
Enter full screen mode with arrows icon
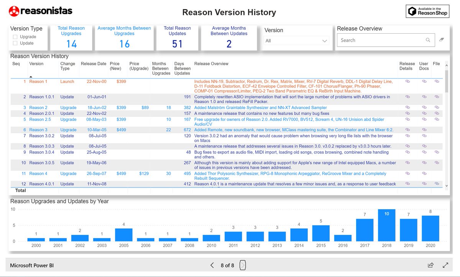tap(445, 265)
